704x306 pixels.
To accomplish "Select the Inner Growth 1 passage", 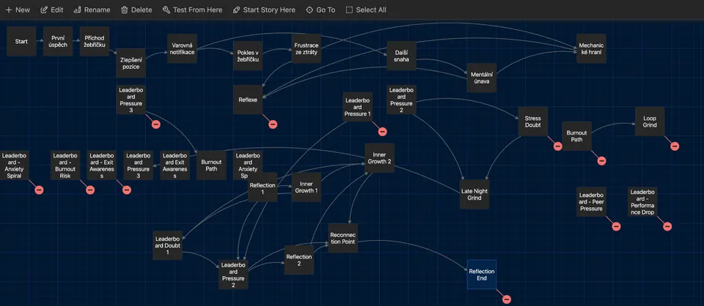I will (x=307, y=187).
